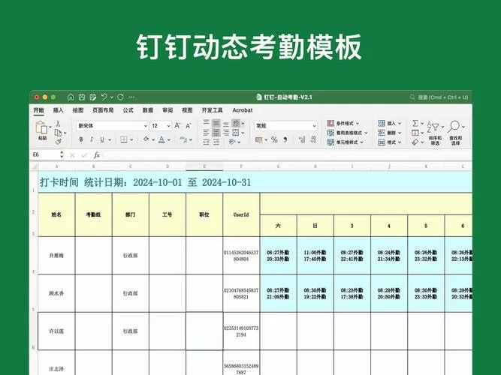The image size is (501, 375).
Task: Click the Sort and Filter icon
Action: 433,127
